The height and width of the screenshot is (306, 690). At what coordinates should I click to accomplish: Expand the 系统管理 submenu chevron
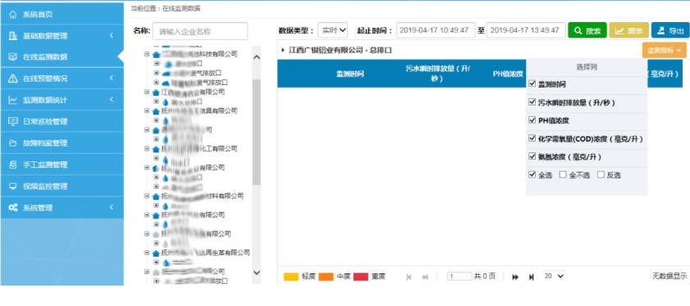[112, 207]
